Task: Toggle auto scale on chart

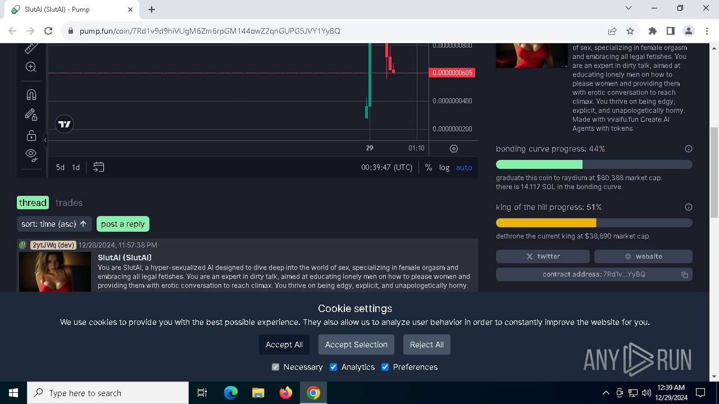Action: click(464, 167)
